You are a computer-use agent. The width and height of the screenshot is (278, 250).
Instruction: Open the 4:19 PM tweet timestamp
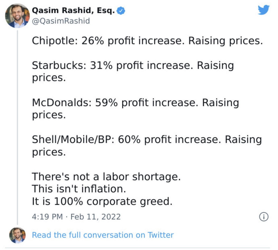[47, 217]
